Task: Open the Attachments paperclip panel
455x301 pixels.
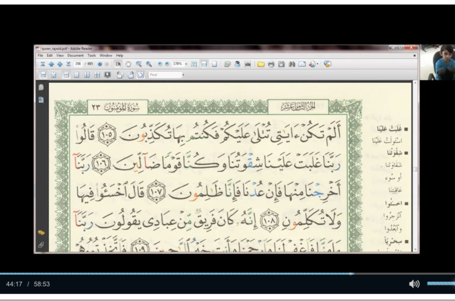Action: 41,245
